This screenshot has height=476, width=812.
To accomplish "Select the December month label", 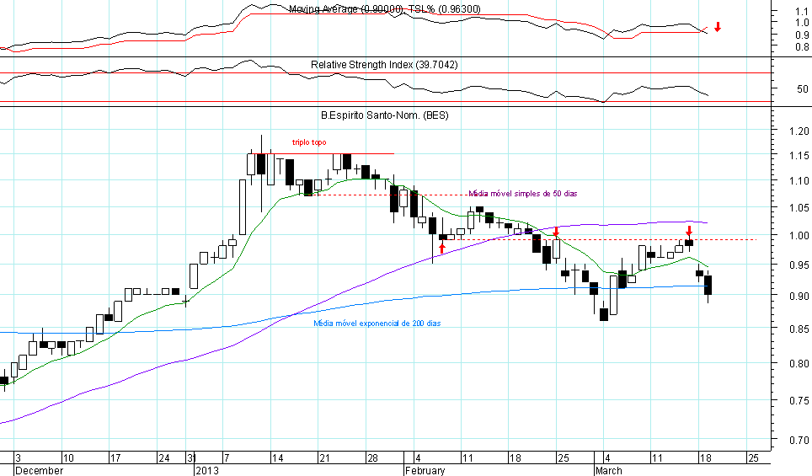I will pos(40,470).
